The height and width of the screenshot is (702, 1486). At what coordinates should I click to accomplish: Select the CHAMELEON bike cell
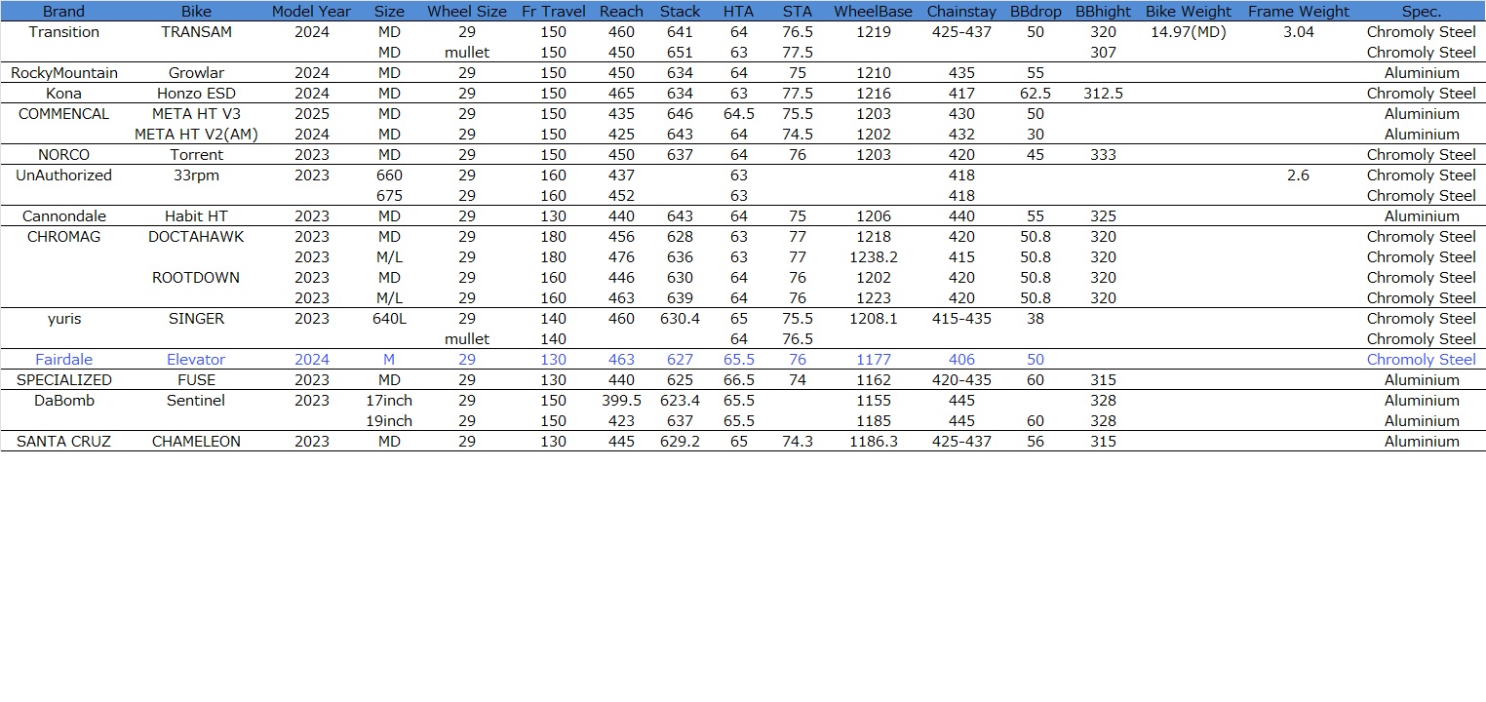pos(196,442)
